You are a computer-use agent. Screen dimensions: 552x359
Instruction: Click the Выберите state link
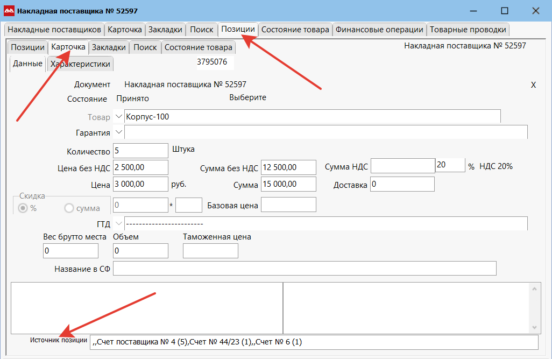pos(247,98)
